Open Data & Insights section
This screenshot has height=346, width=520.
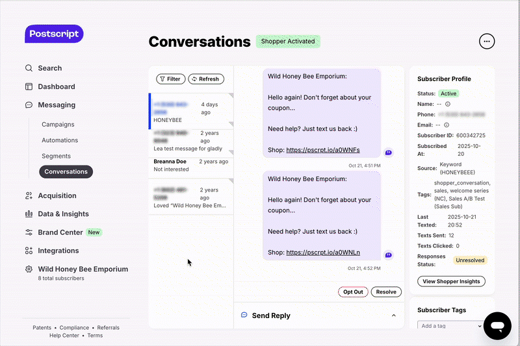(x=63, y=214)
